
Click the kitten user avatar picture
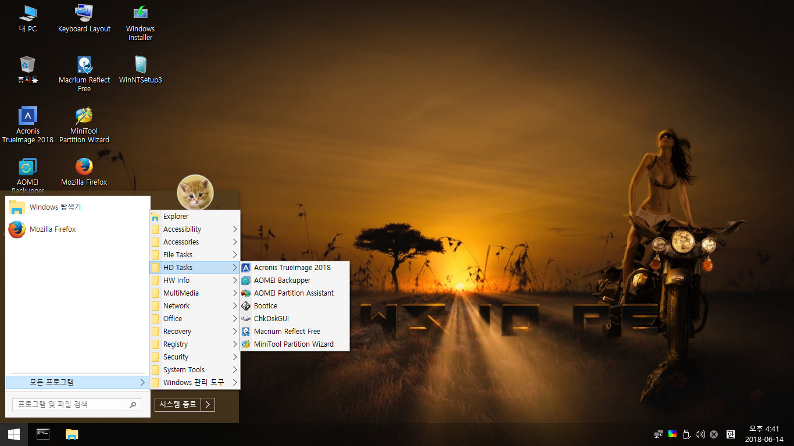click(195, 193)
